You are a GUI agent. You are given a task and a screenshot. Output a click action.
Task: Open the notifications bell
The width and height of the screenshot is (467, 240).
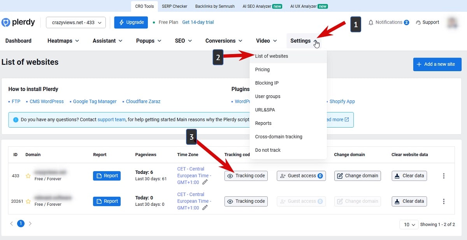click(x=370, y=22)
